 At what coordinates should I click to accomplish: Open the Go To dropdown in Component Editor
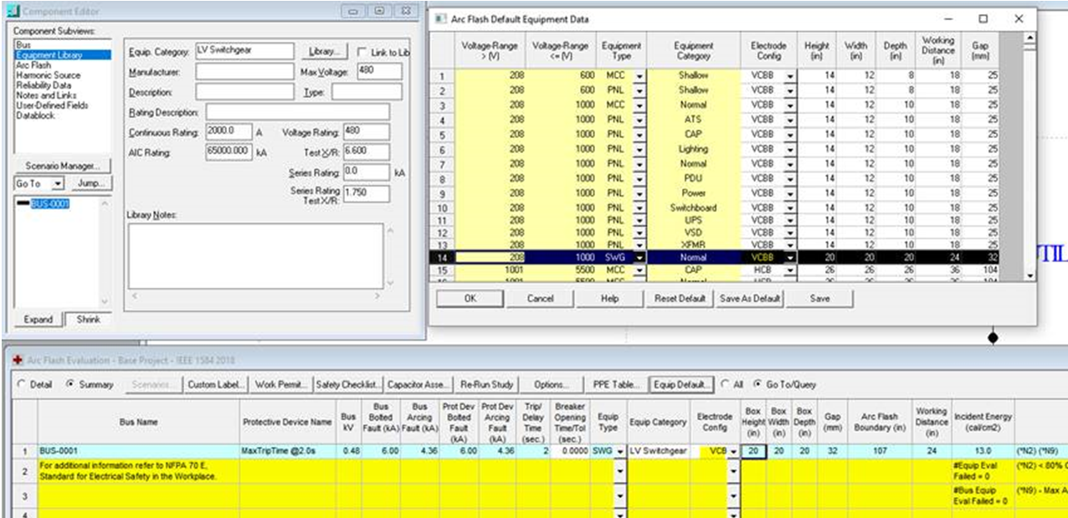click(x=58, y=183)
